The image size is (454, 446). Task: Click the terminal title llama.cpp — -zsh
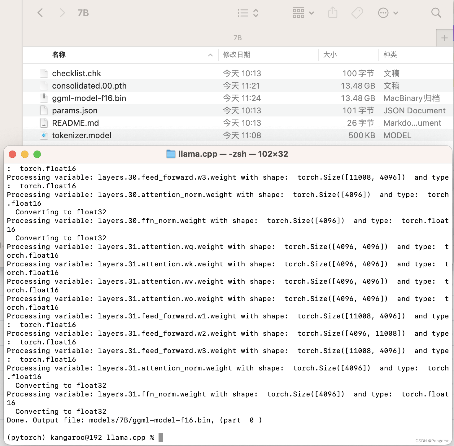point(233,154)
